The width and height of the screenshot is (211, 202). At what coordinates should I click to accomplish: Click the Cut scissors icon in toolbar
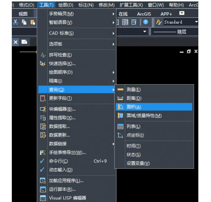click(15, 22)
